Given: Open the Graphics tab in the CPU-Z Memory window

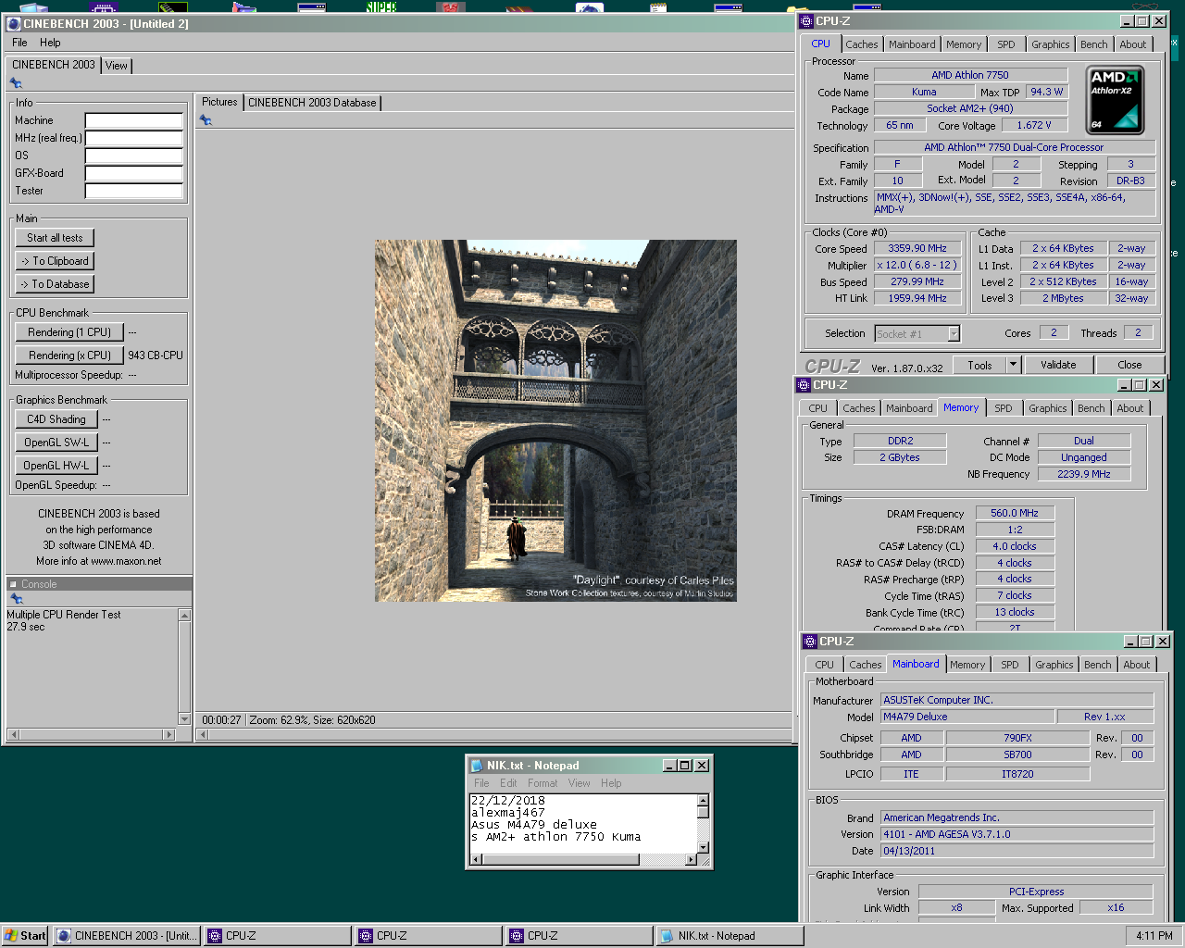Looking at the screenshot, I should pos(1048,408).
